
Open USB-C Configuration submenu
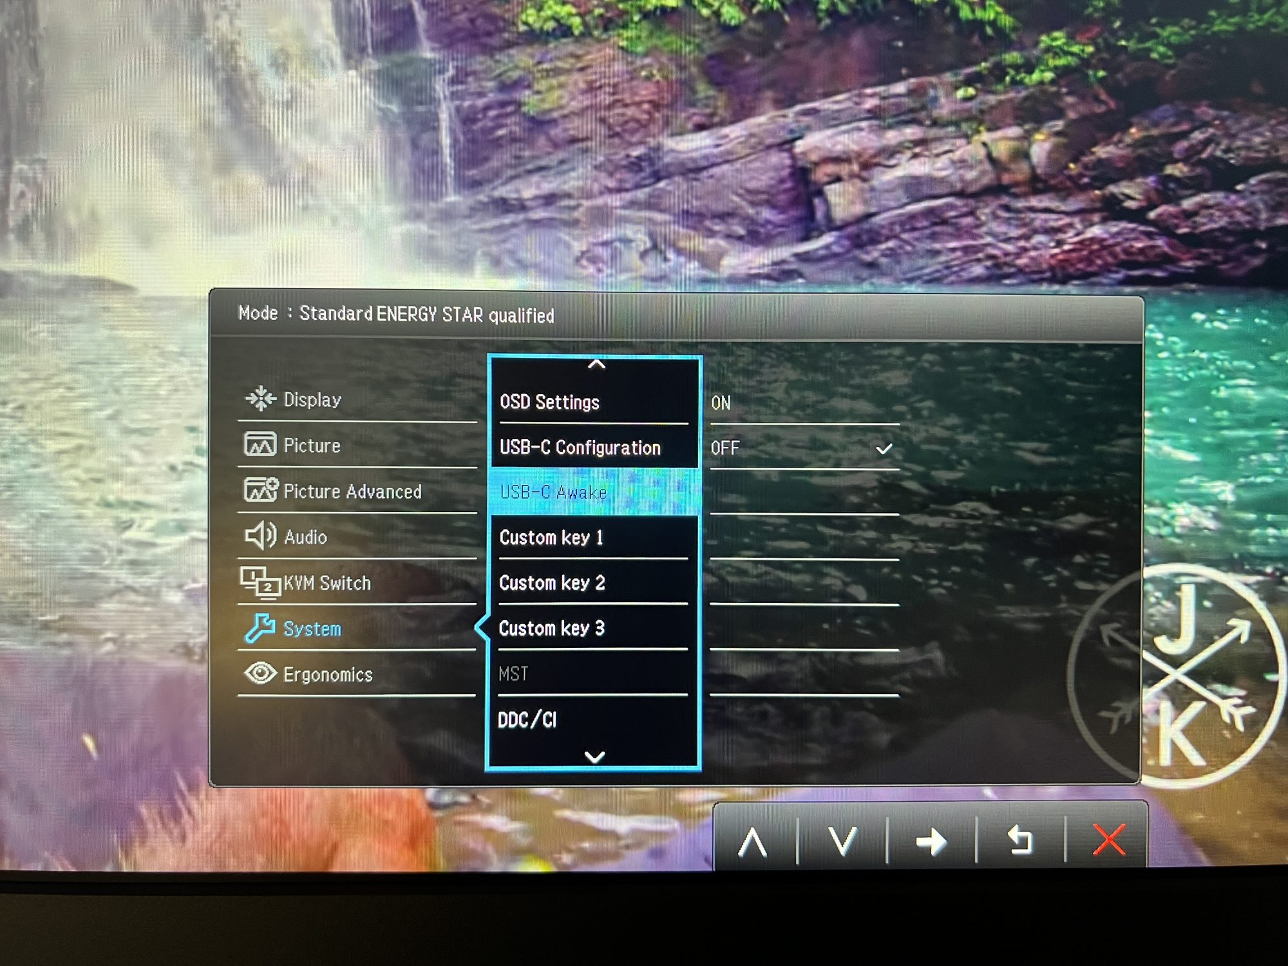coord(580,448)
